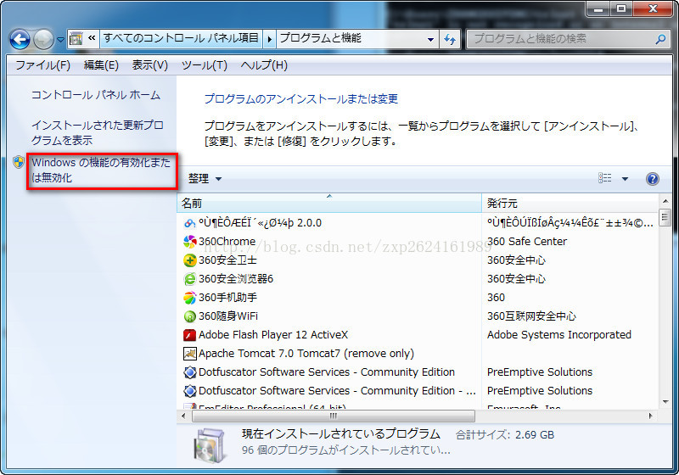
Task: Click the 360互联网安全中心 publisher cell
Action: point(531,316)
